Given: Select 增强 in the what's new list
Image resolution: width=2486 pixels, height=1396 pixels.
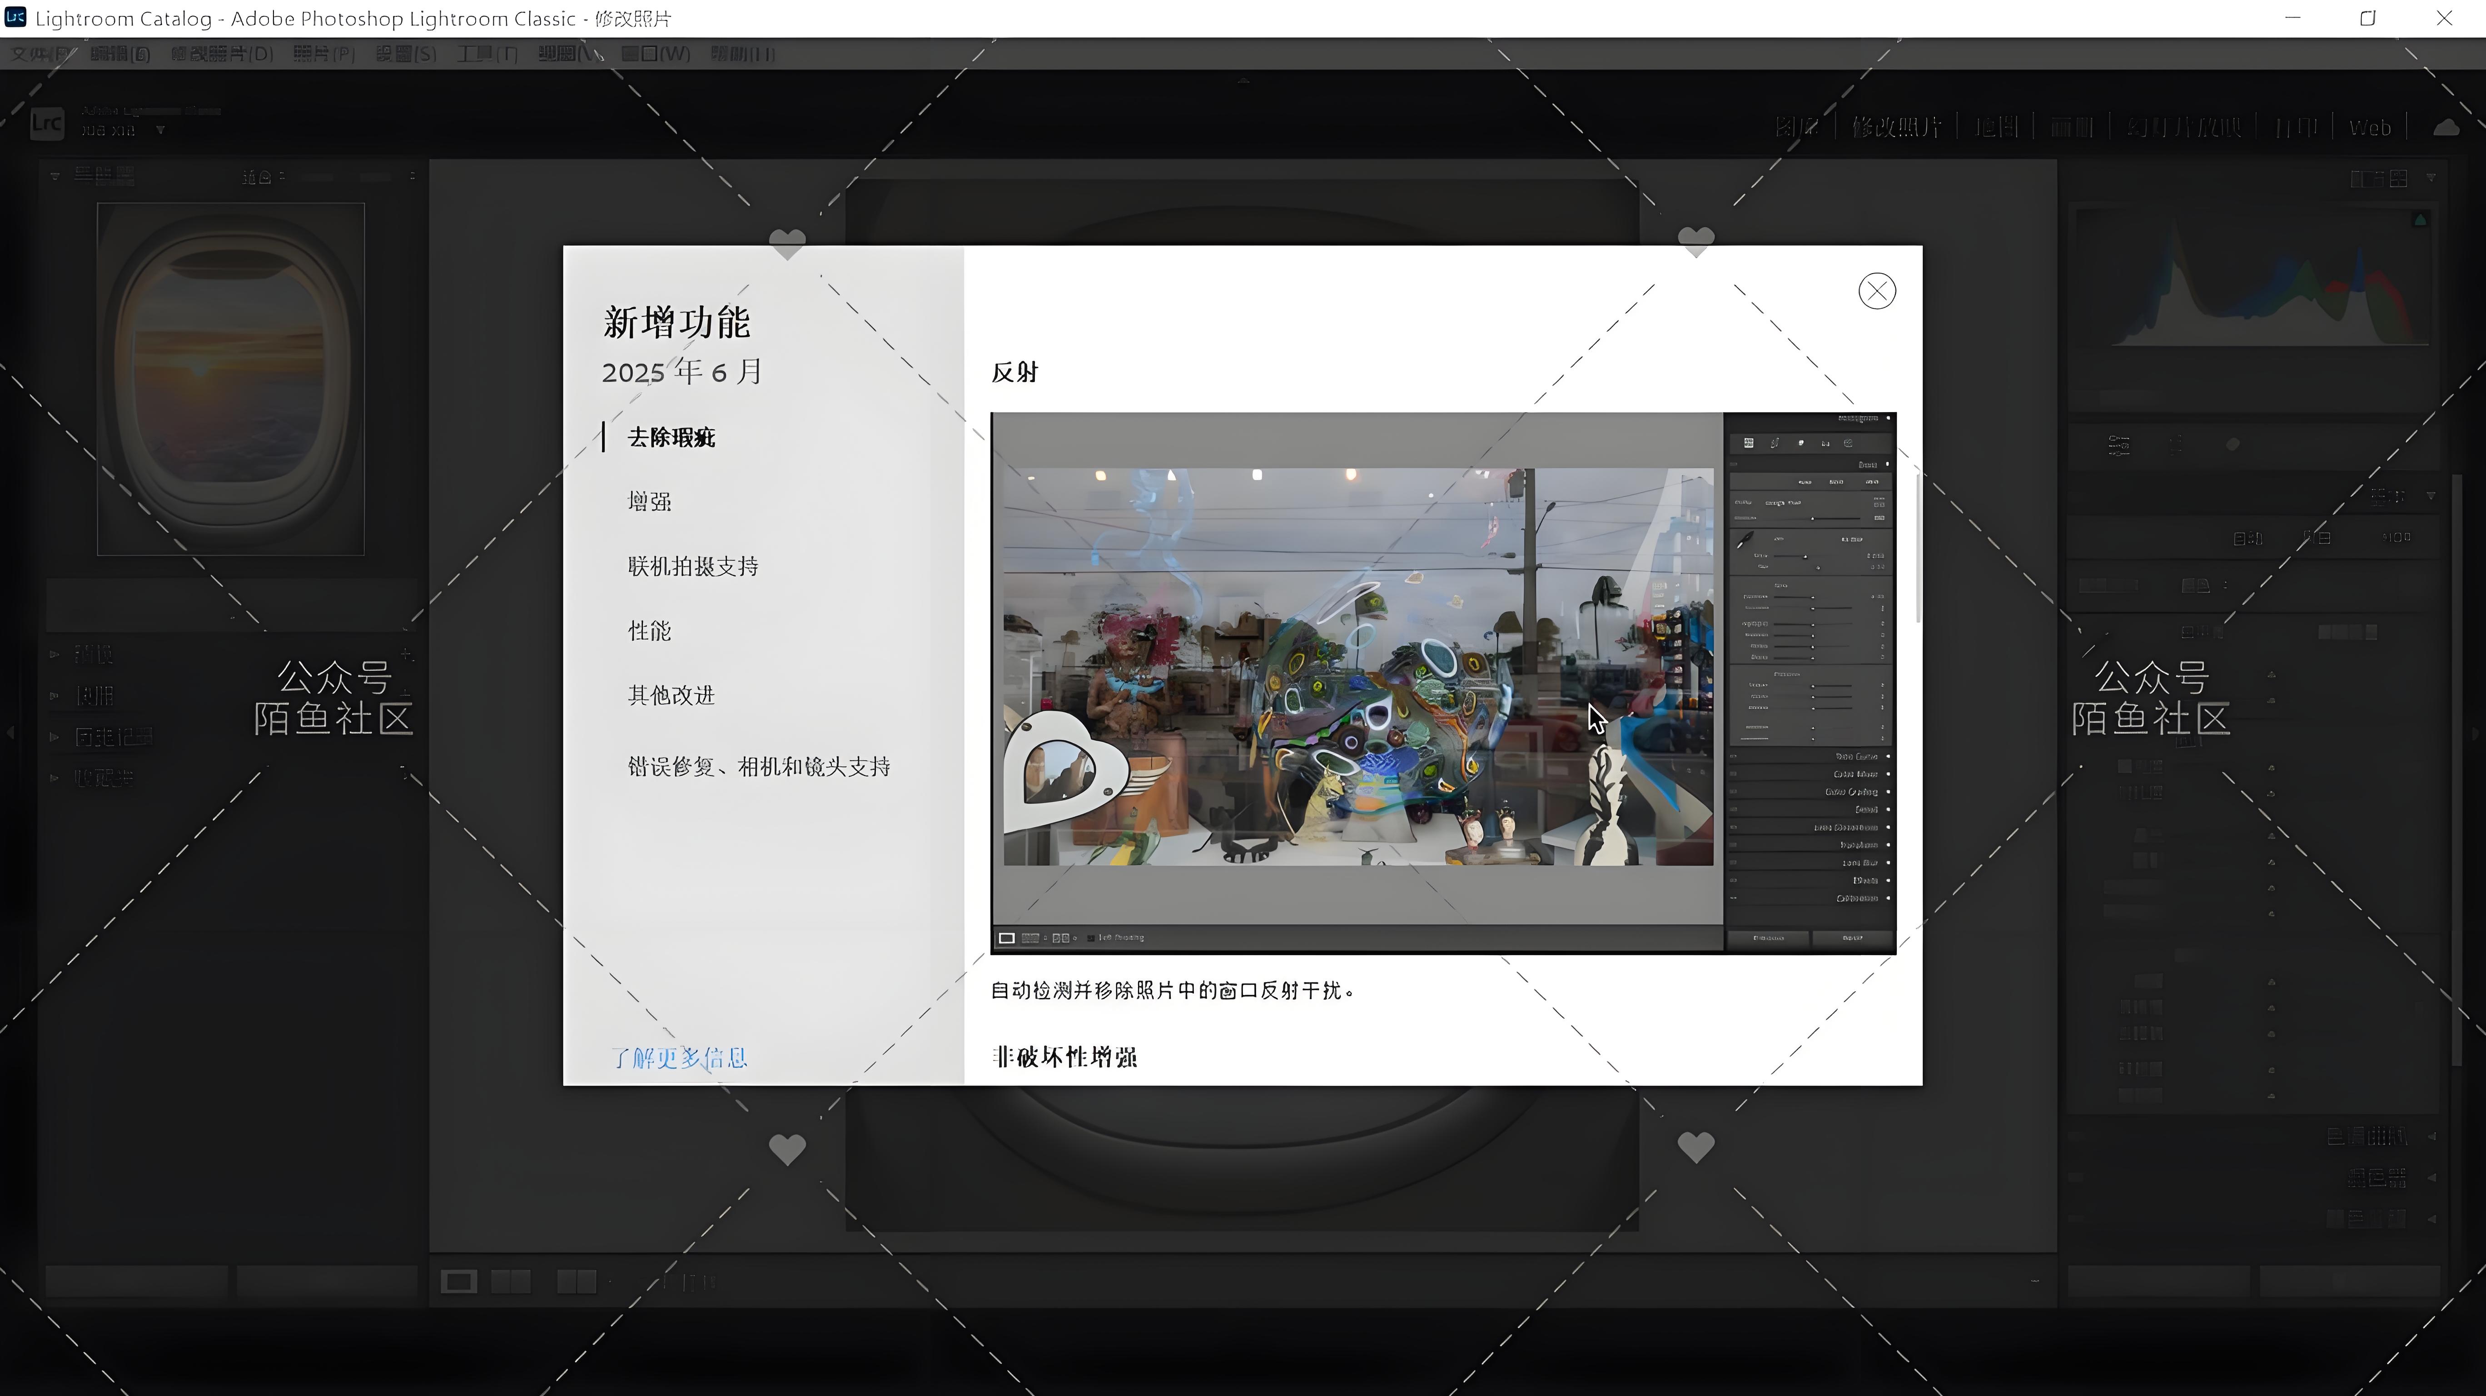Looking at the screenshot, I should 650,501.
